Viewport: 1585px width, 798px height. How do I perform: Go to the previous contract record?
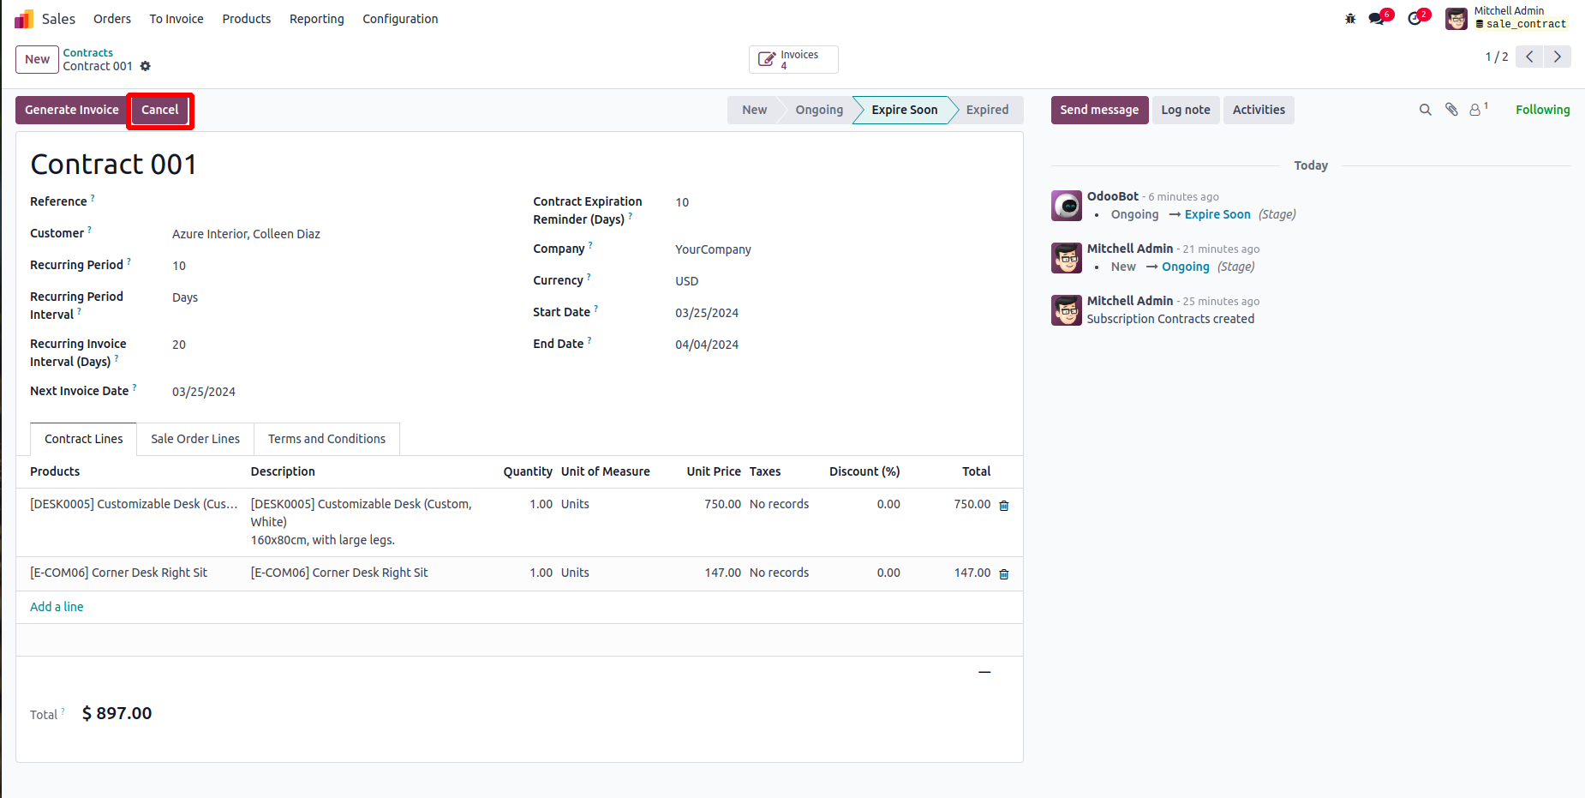[1529, 57]
